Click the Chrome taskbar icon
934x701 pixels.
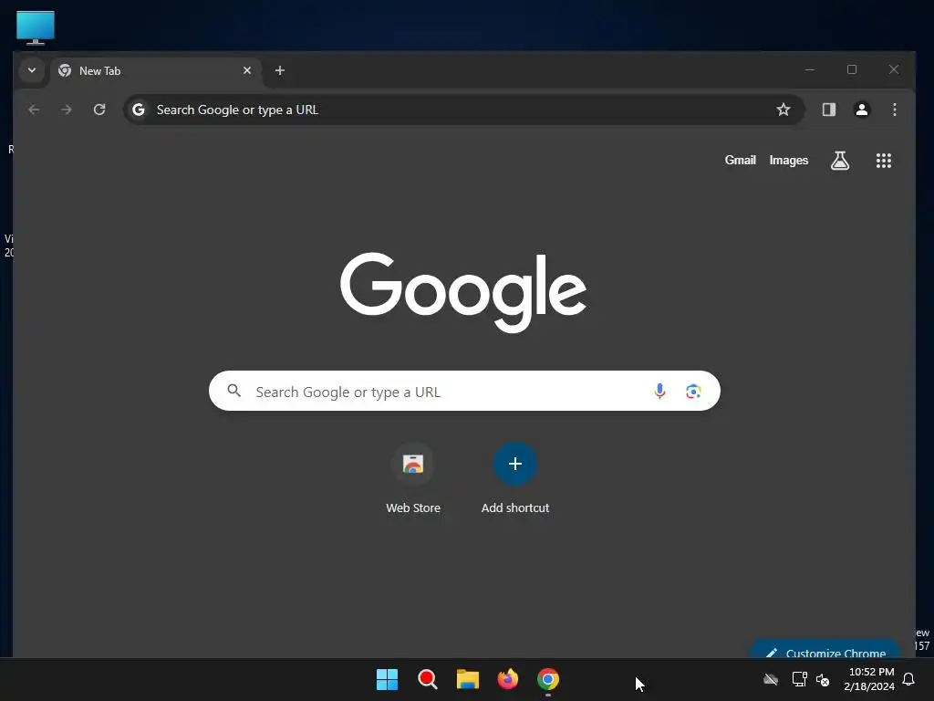point(548,679)
